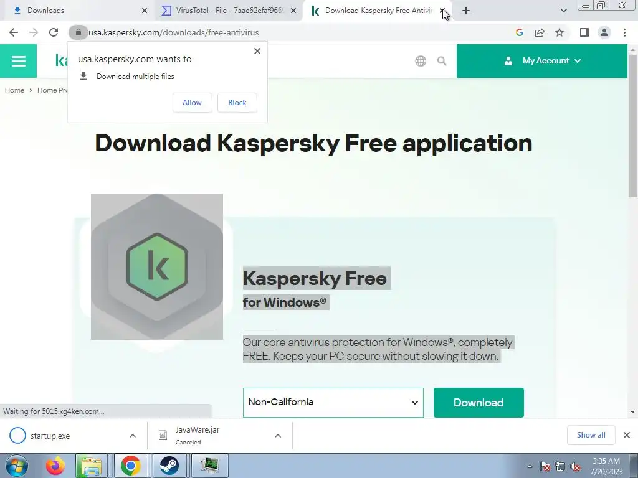Open network tray icon
Image resolution: width=638 pixels, height=478 pixels.
pos(560,466)
